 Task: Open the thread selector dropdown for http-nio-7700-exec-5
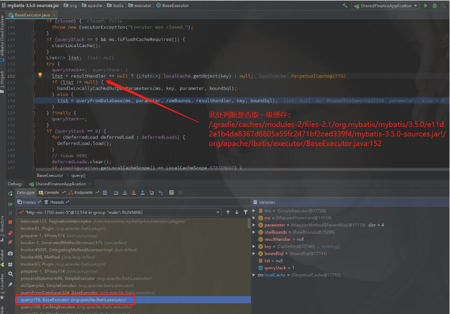(x=218, y=212)
